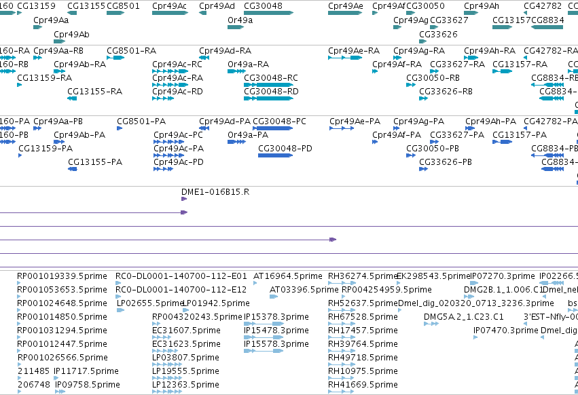
Task: Click the DME1-016B15.R feature label
Action: (x=215, y=192)
